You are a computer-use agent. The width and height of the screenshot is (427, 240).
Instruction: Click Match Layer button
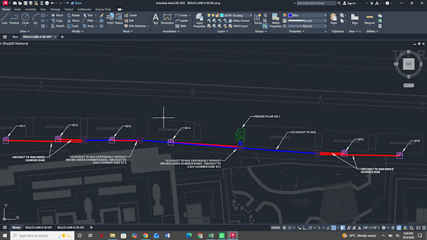point(238,26)
